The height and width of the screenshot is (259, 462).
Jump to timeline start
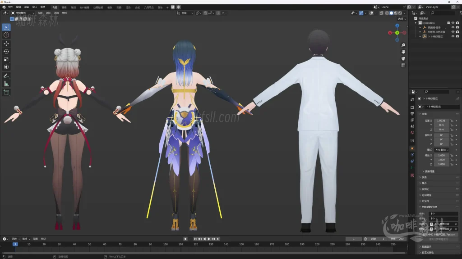pos(195,239)
